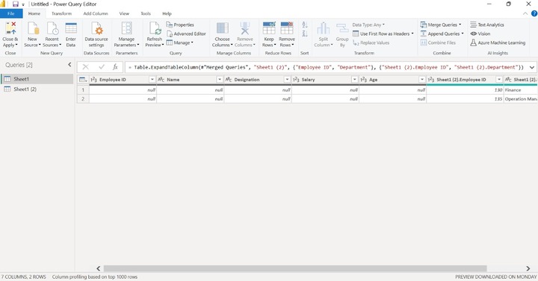Click Use First Row as Headers

click(383, 34)
